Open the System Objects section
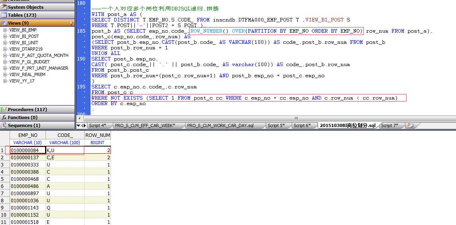Image resolution: width=456 pixels, height=225 pixels. click(37, 7)
